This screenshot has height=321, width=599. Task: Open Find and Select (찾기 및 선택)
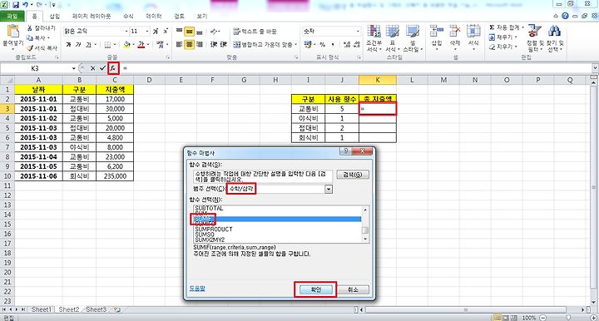pyautogui.click(x=555, y=38)
